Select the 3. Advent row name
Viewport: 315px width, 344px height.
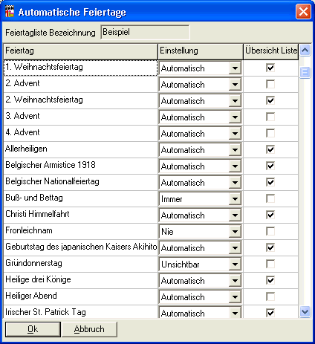[x=80, y=117]
